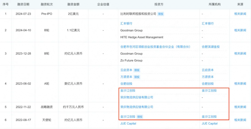
Task: Click the date 2022-08-17
Action: click(23, 120)
